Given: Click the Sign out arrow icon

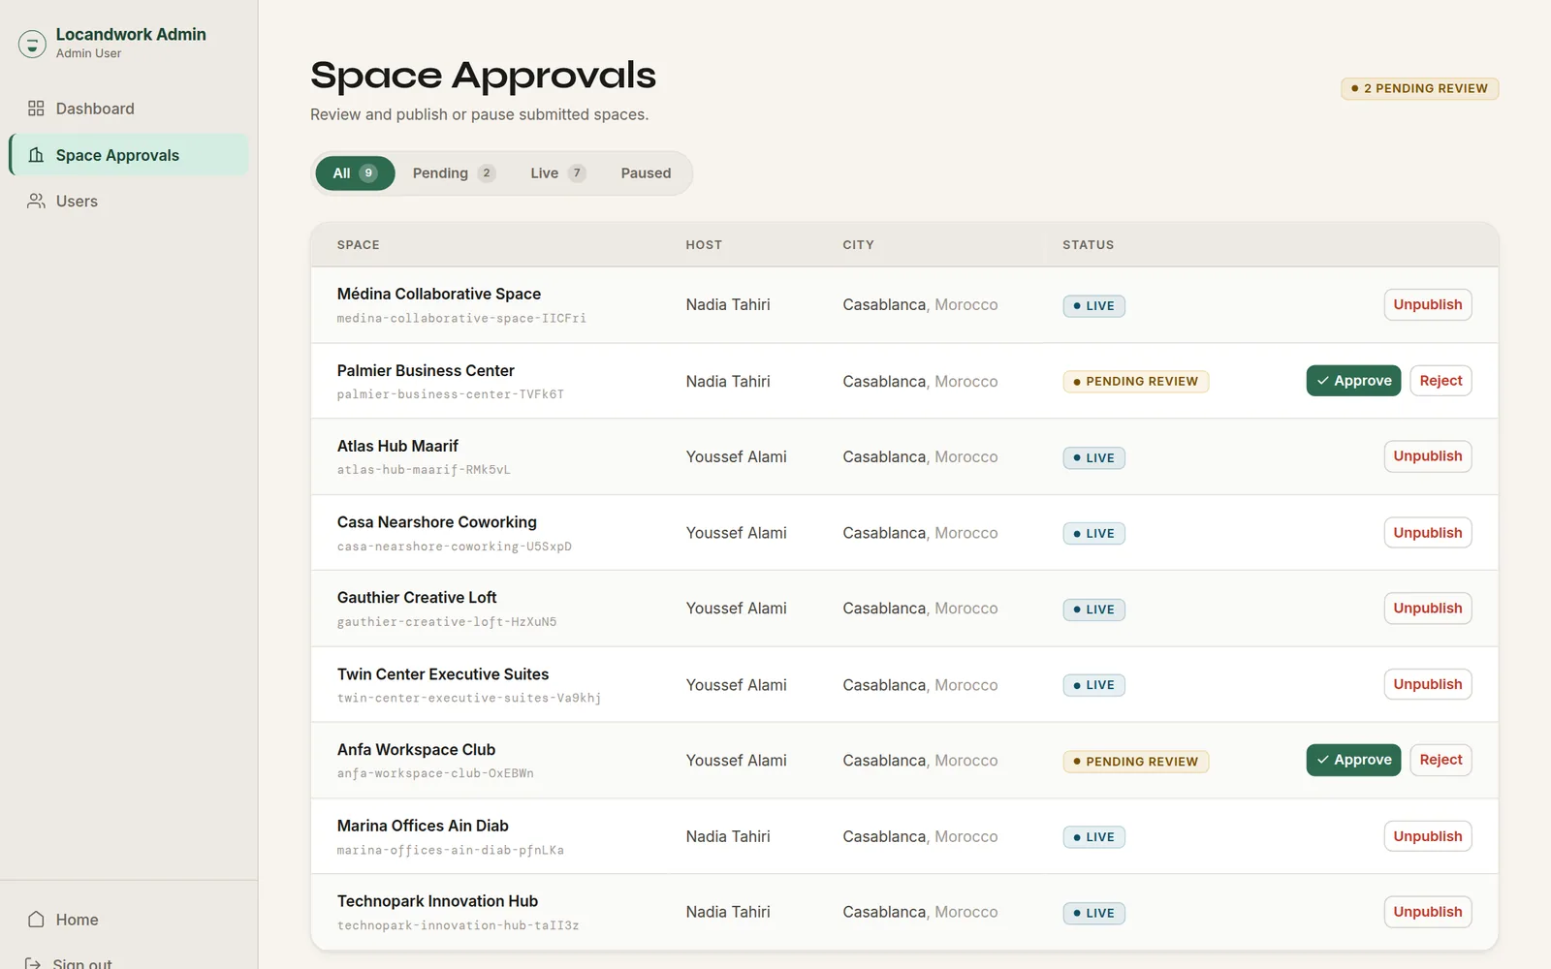Looking at the screenshot, I should point(33,963).
